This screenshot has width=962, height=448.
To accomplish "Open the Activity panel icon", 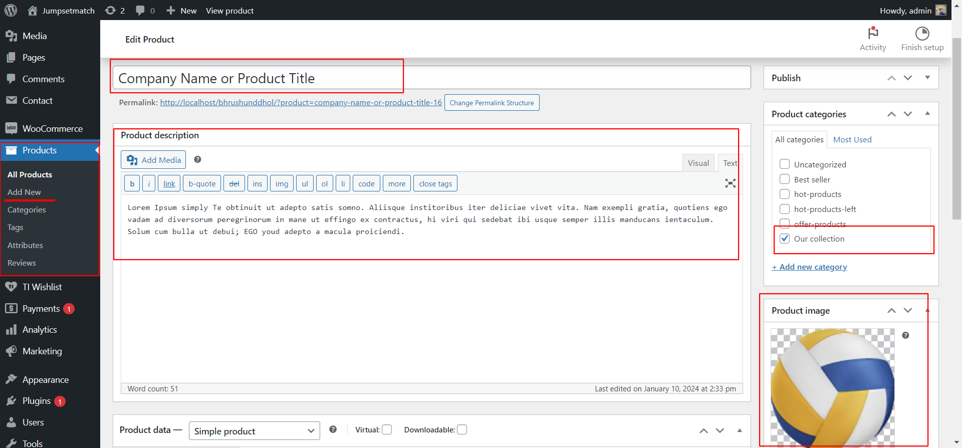I will [x=873, y=34].
